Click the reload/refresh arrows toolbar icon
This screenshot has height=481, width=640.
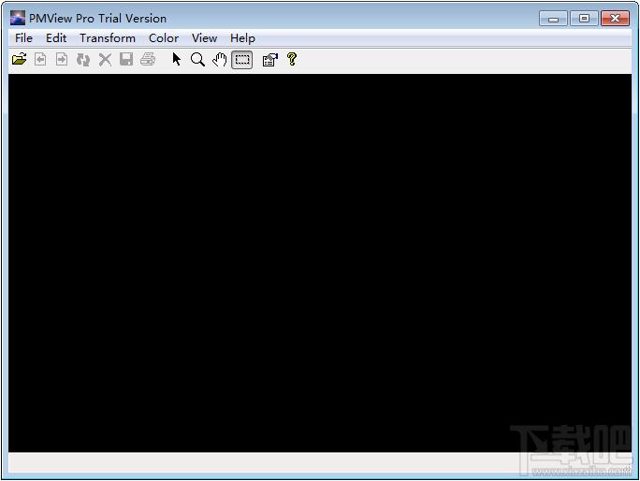click(83, 60)
